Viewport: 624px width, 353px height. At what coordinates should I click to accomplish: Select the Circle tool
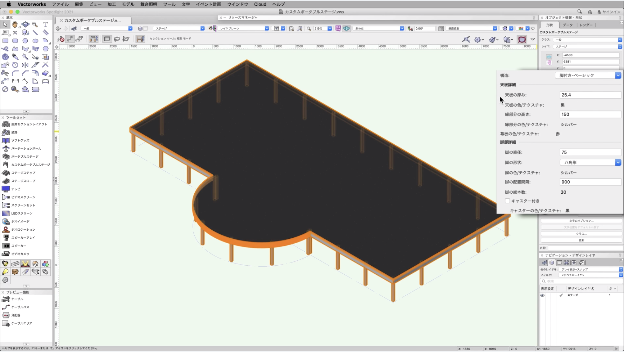pyautogui.click(x=25, y=41)
